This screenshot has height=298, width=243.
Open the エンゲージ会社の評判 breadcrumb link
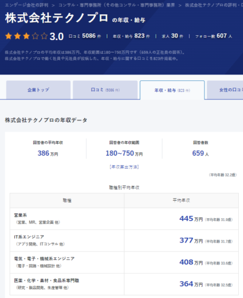[x=27, y=5]
